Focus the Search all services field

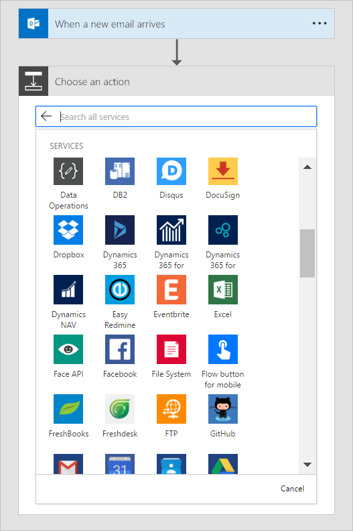tap(187, 117)
